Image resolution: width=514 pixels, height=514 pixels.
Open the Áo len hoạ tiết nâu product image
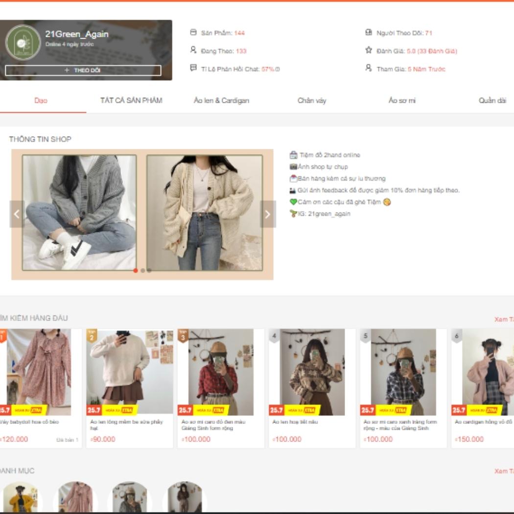click(x=312, y=373)
